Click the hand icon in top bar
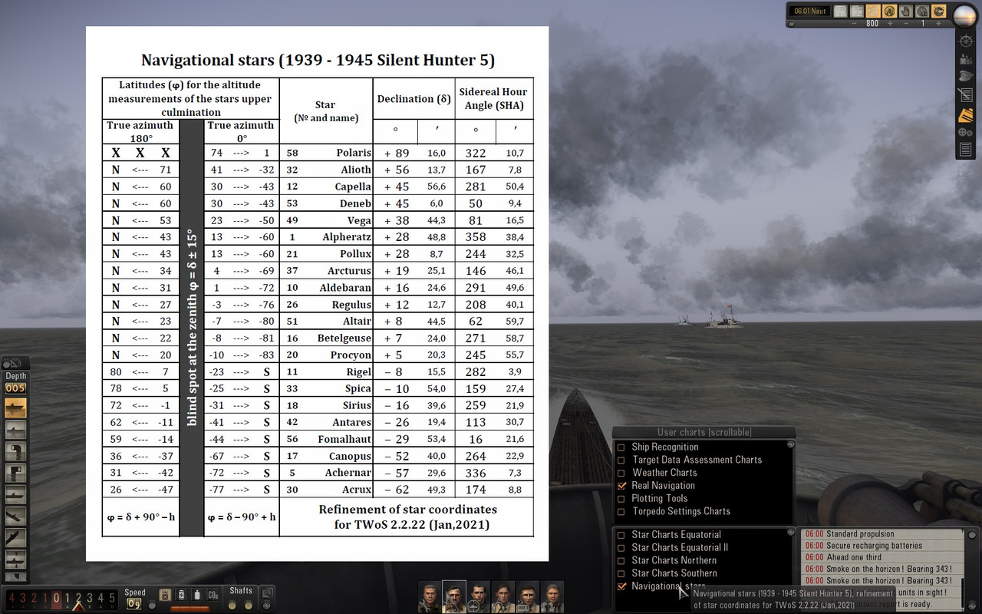This screenshot has height=614, width=982. point(906,11)
